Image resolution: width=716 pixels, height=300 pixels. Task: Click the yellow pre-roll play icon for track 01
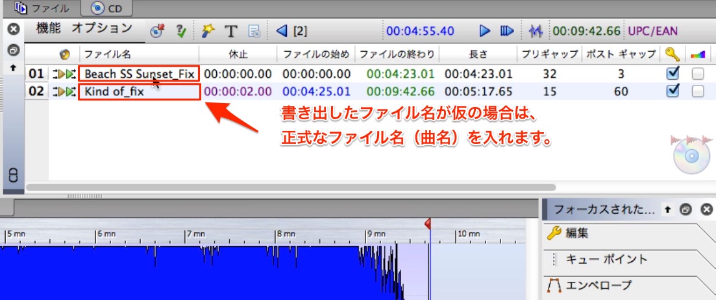tap(61, 74)
